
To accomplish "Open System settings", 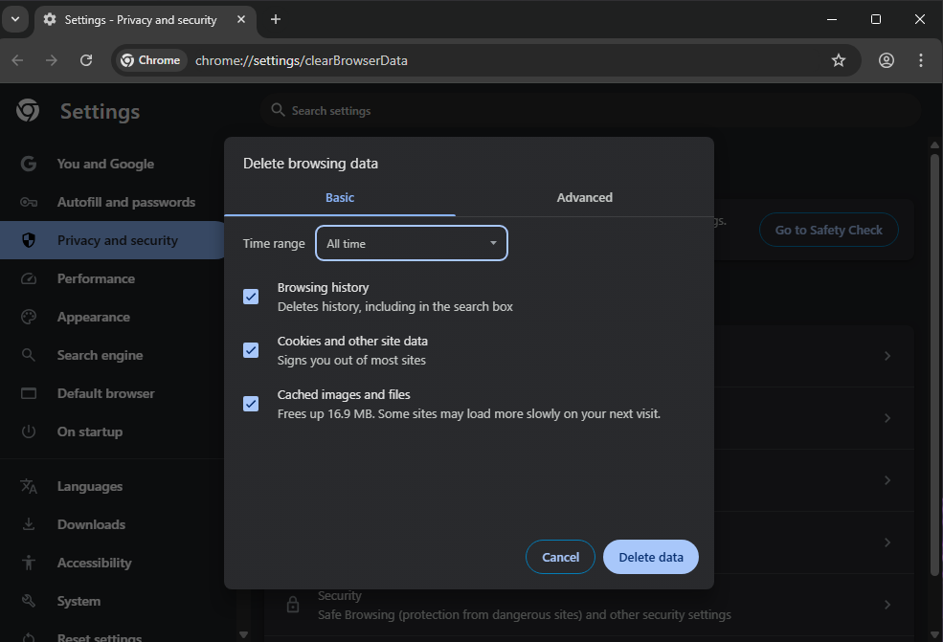I will coord(79,601).
